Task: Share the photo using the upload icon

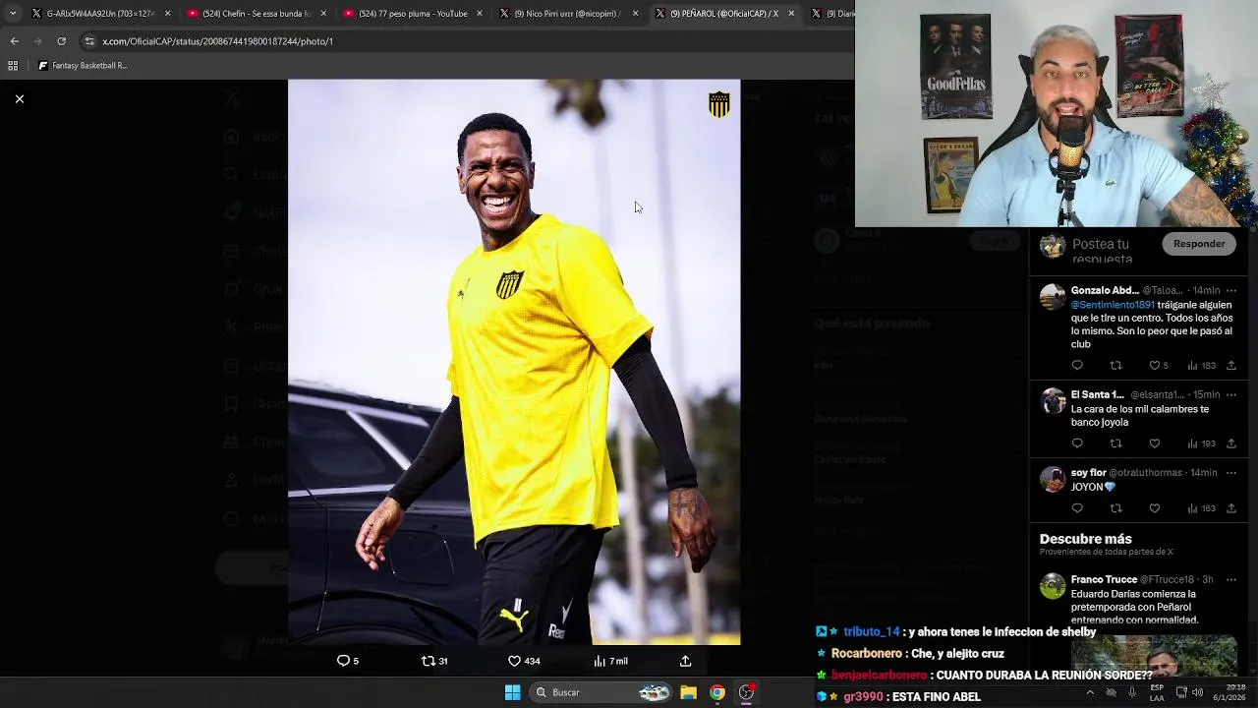Action: (x=685, y=661)
